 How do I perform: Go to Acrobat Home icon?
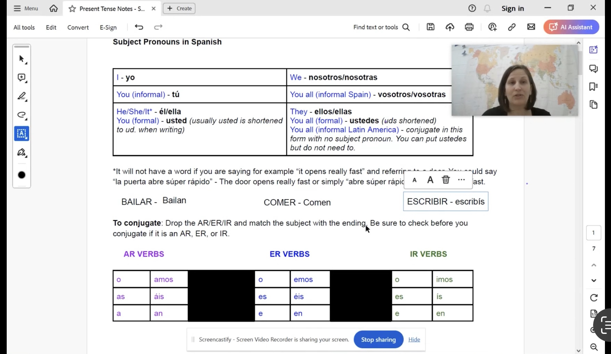53,8
